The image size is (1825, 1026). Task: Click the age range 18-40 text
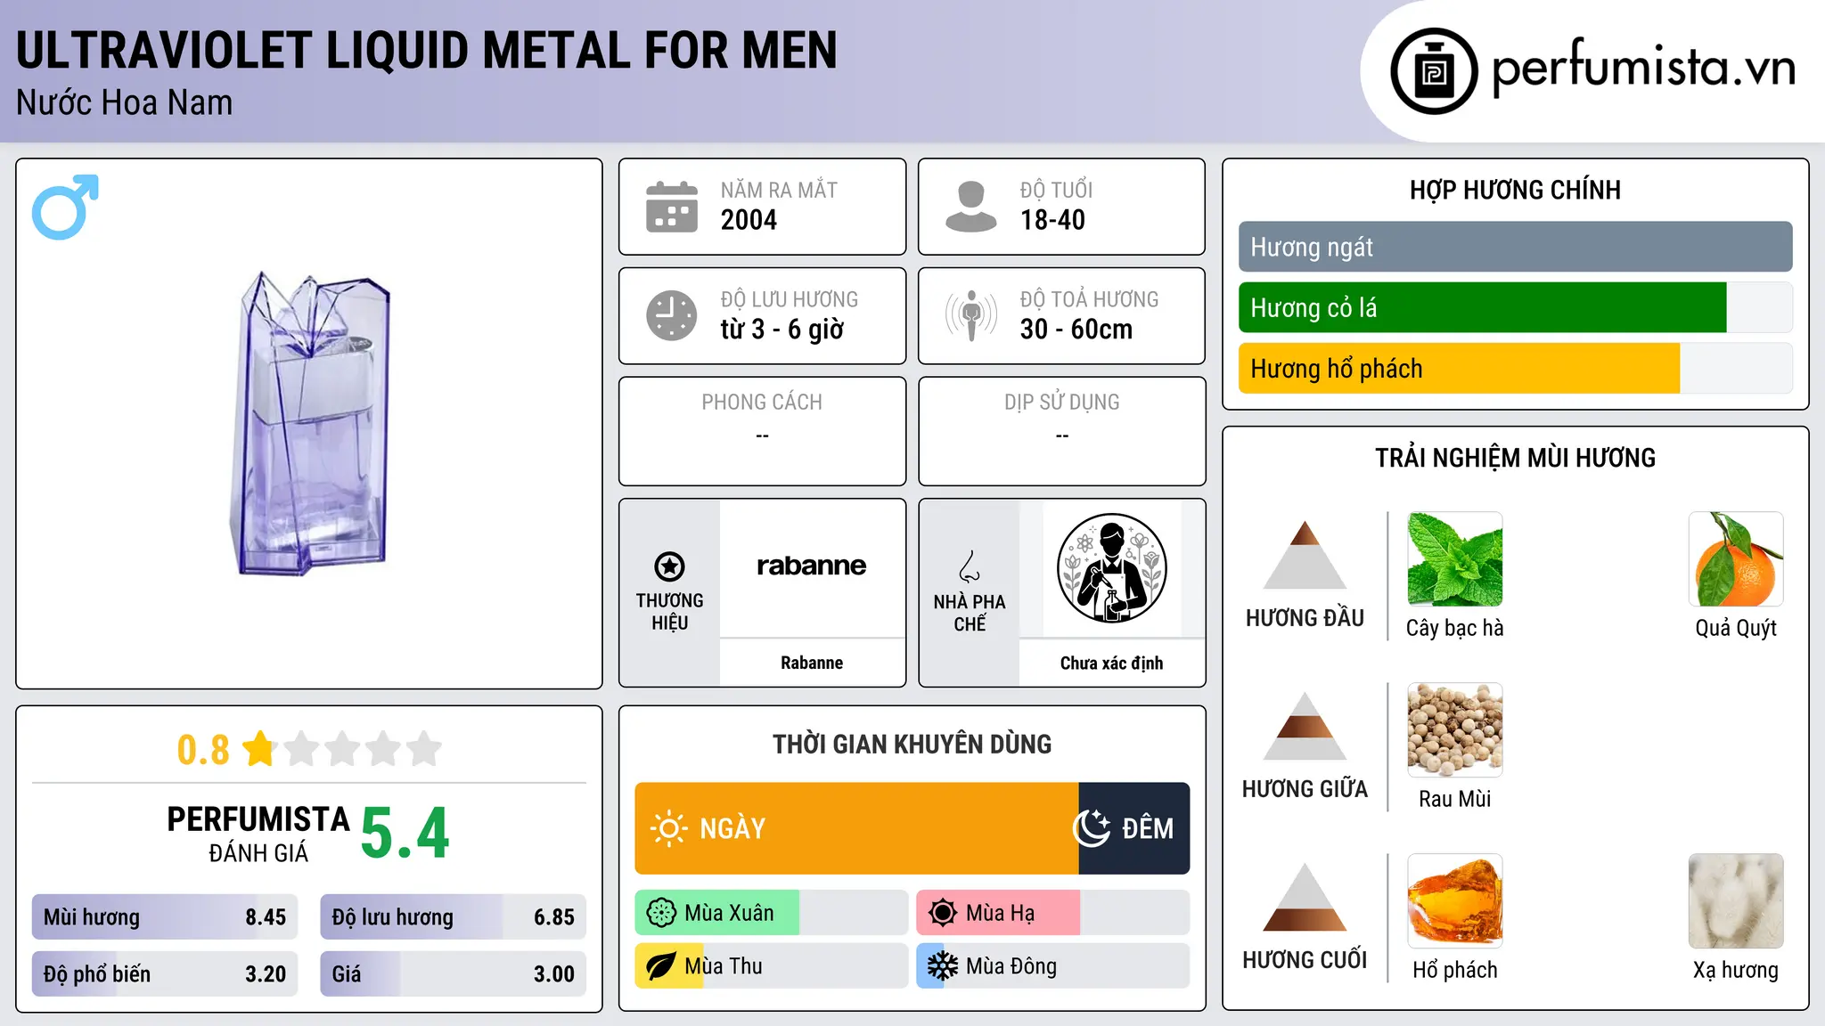click(x=1052, y=220)
